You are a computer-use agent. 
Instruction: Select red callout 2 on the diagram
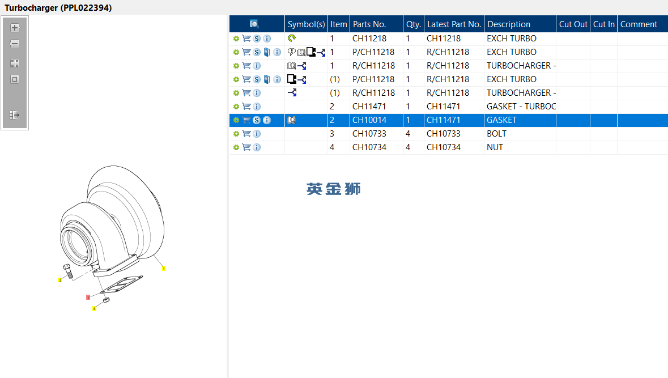pyautogui.click(x=88, y=298)
